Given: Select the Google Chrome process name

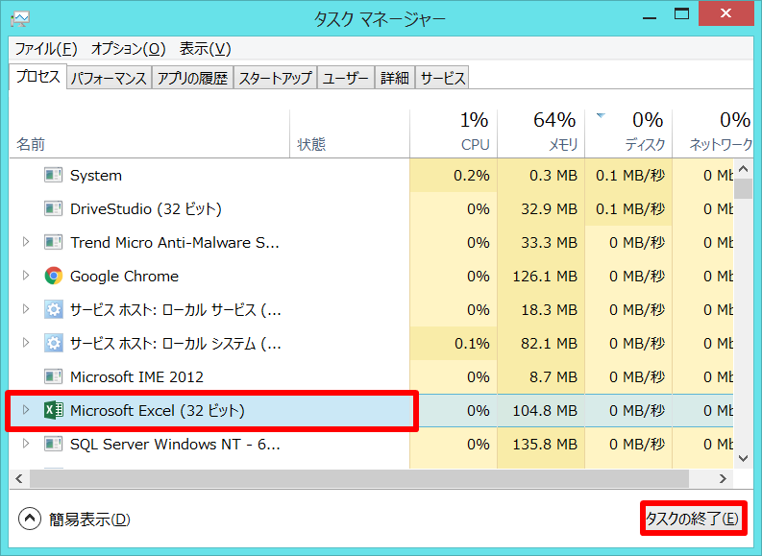Looking at the screenshot, I should (124, 276).
